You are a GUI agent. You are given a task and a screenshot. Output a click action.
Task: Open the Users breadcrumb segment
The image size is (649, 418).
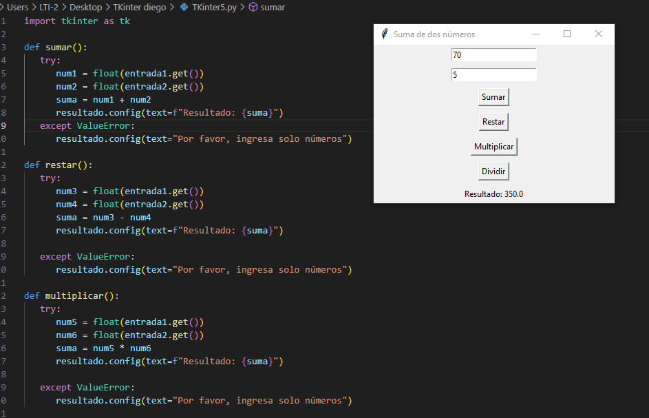[17, 8]
